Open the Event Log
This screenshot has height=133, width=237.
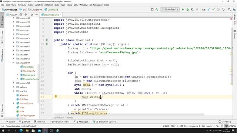[x=225, y=122]
